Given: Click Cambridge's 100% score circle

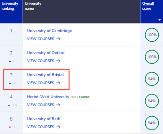Looking at the screenshot, I should point(152,35).
